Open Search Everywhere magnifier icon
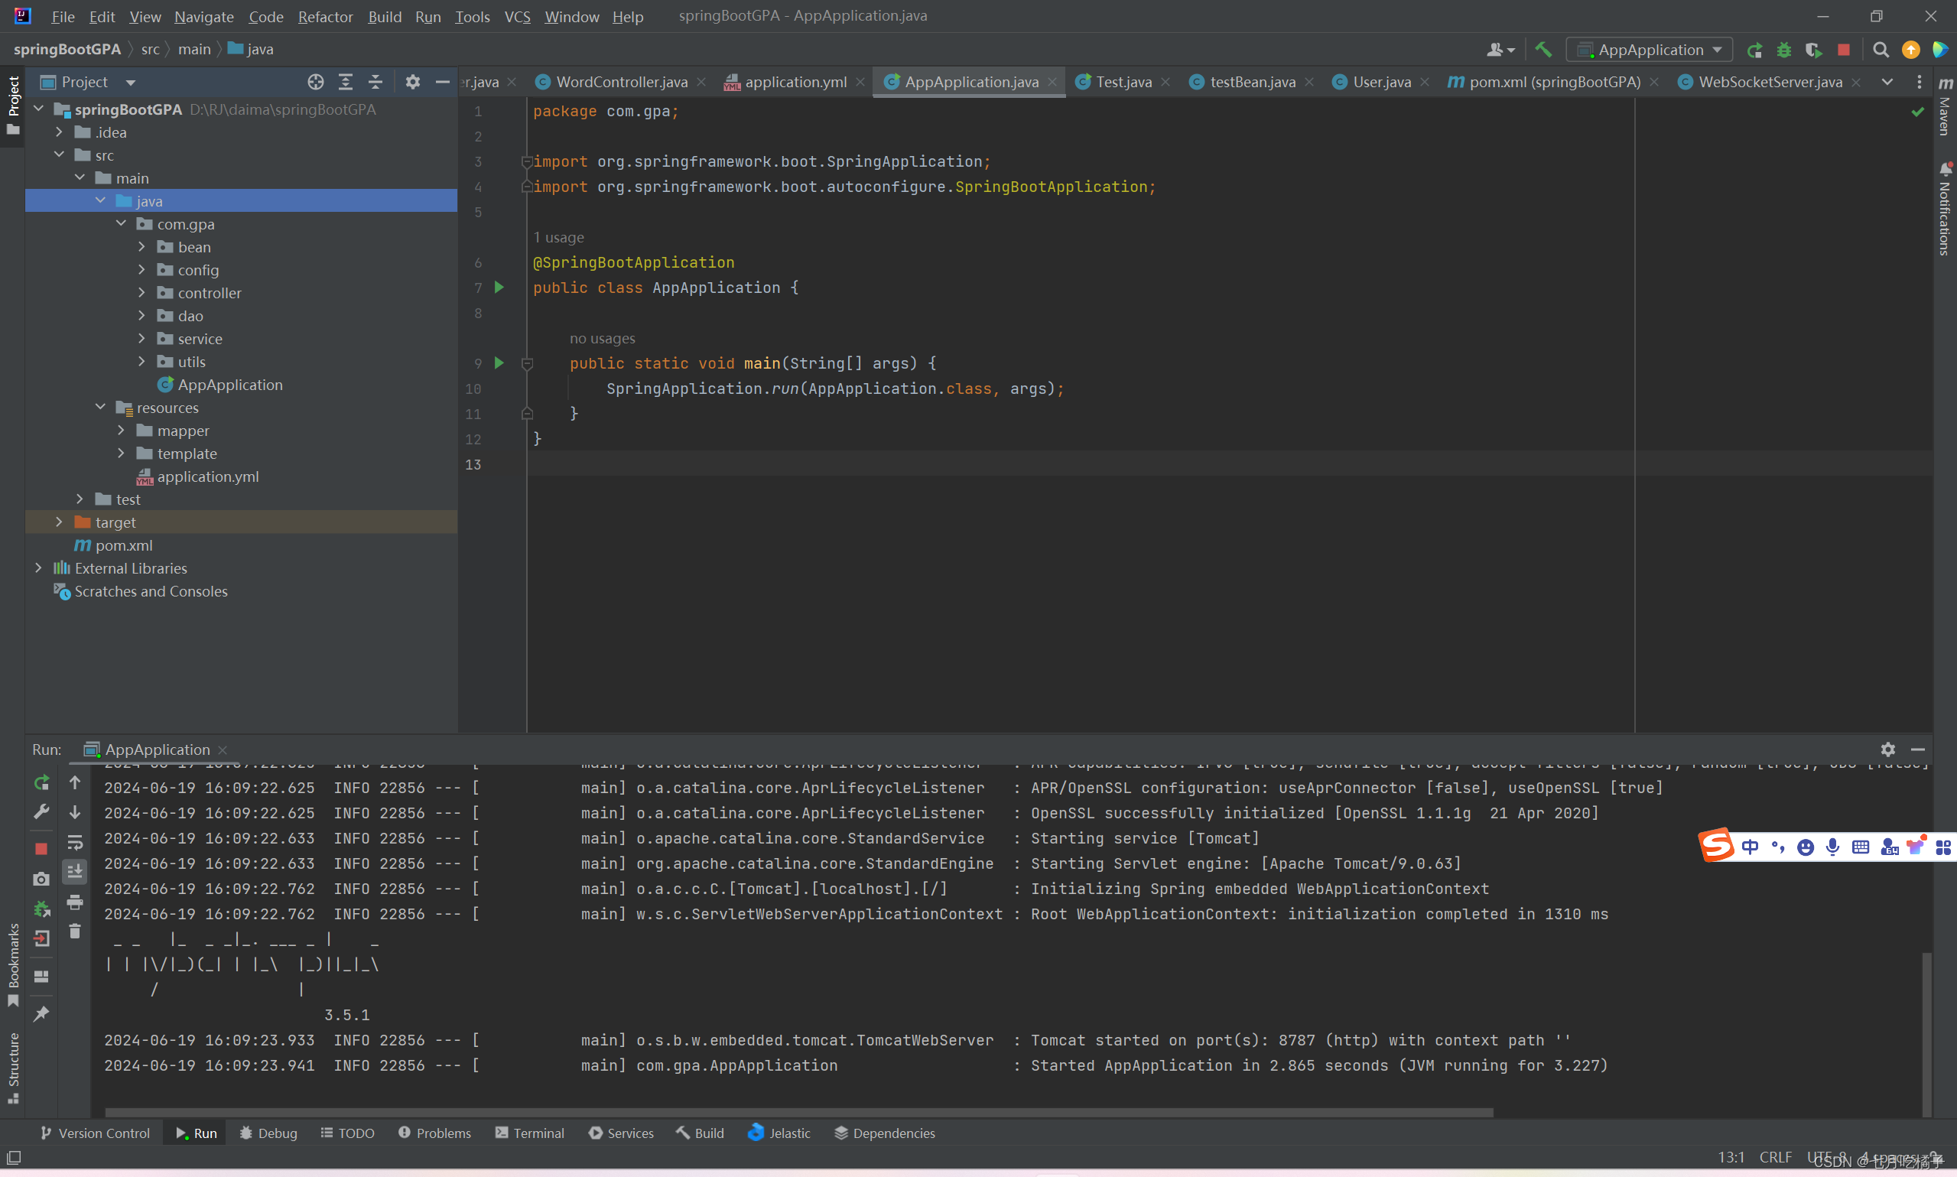 click(1880, 50)
